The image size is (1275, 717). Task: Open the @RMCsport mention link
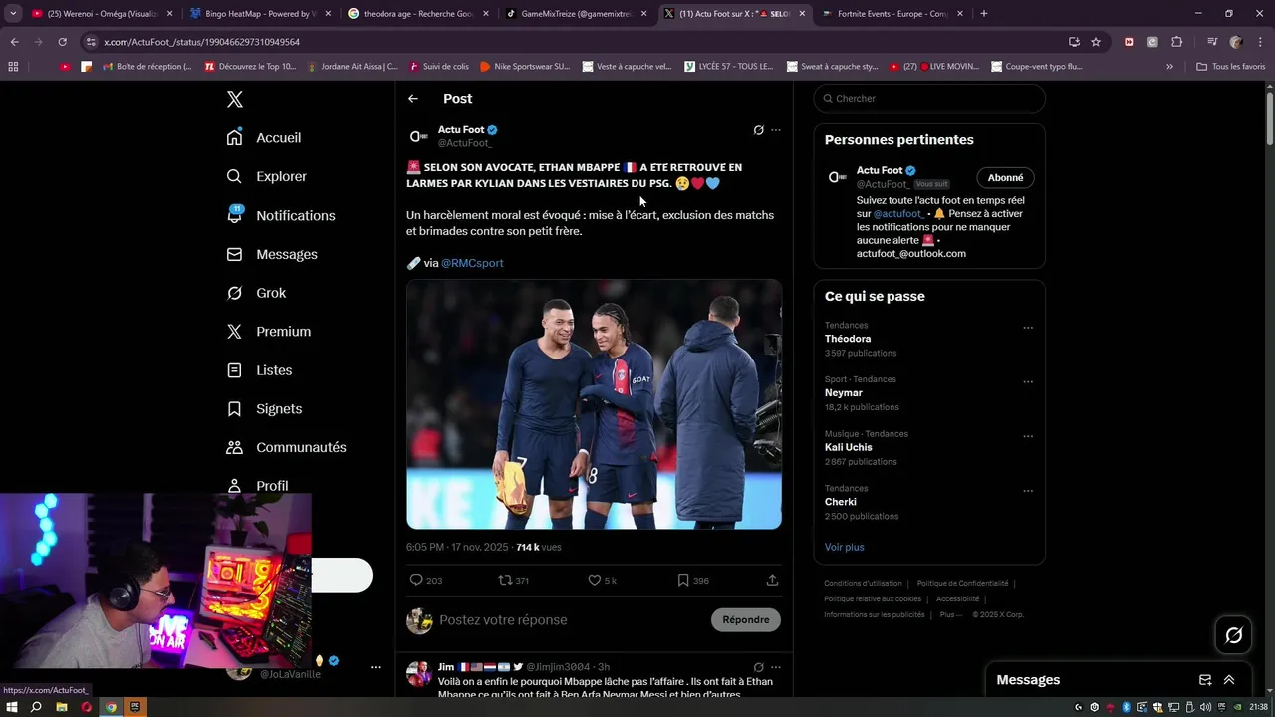click(x=472, y=263)
